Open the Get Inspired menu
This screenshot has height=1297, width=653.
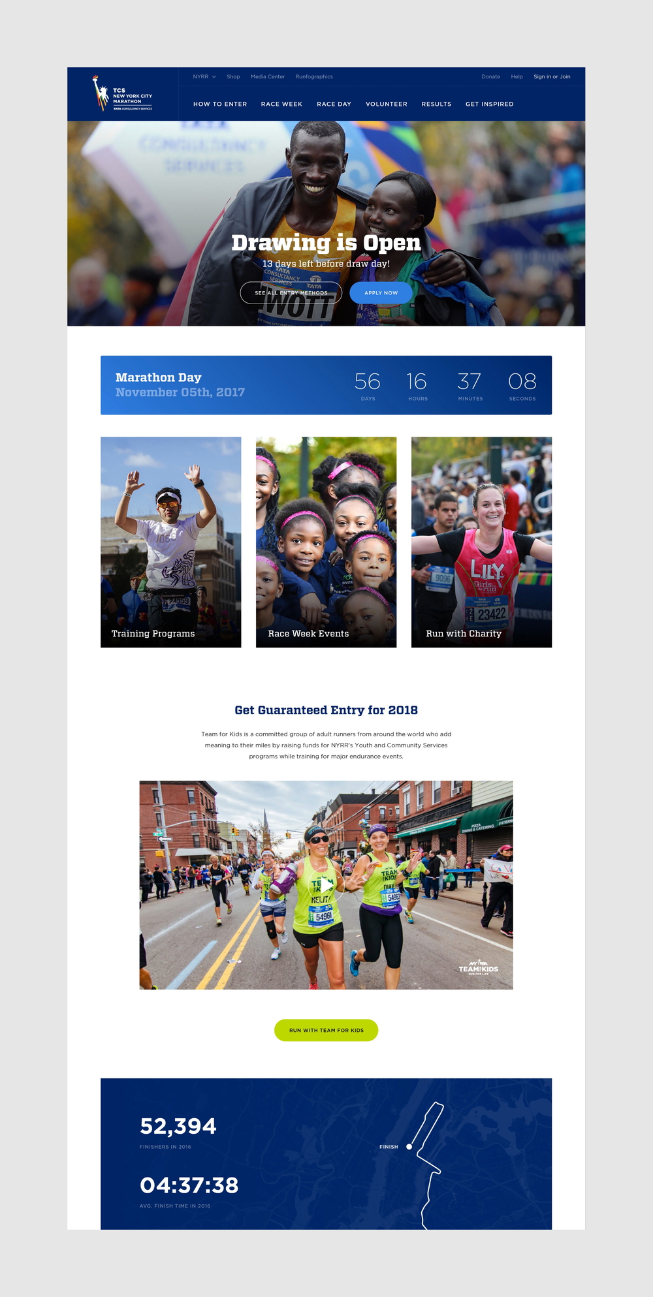[489, 104]
